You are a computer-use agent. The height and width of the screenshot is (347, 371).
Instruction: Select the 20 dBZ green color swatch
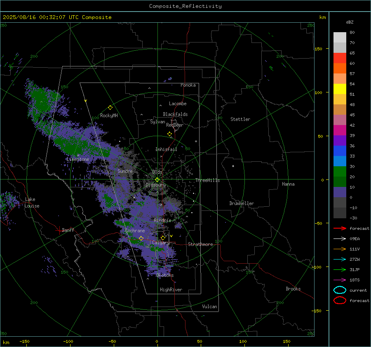point(340,172)
